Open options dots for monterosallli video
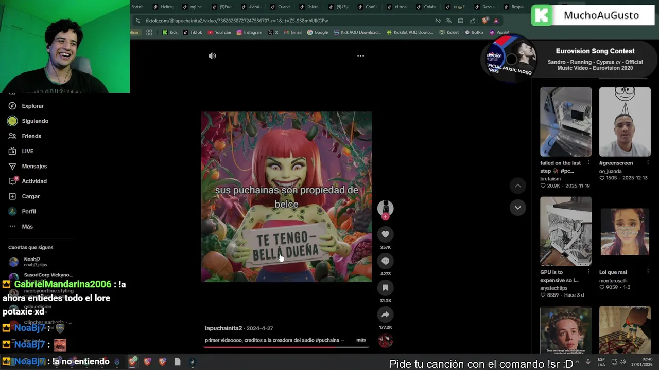Screen dimensions: 659x370 point(648,271)
